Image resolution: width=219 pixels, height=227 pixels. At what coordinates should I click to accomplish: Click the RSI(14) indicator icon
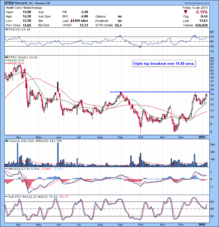tap(6, 29)
